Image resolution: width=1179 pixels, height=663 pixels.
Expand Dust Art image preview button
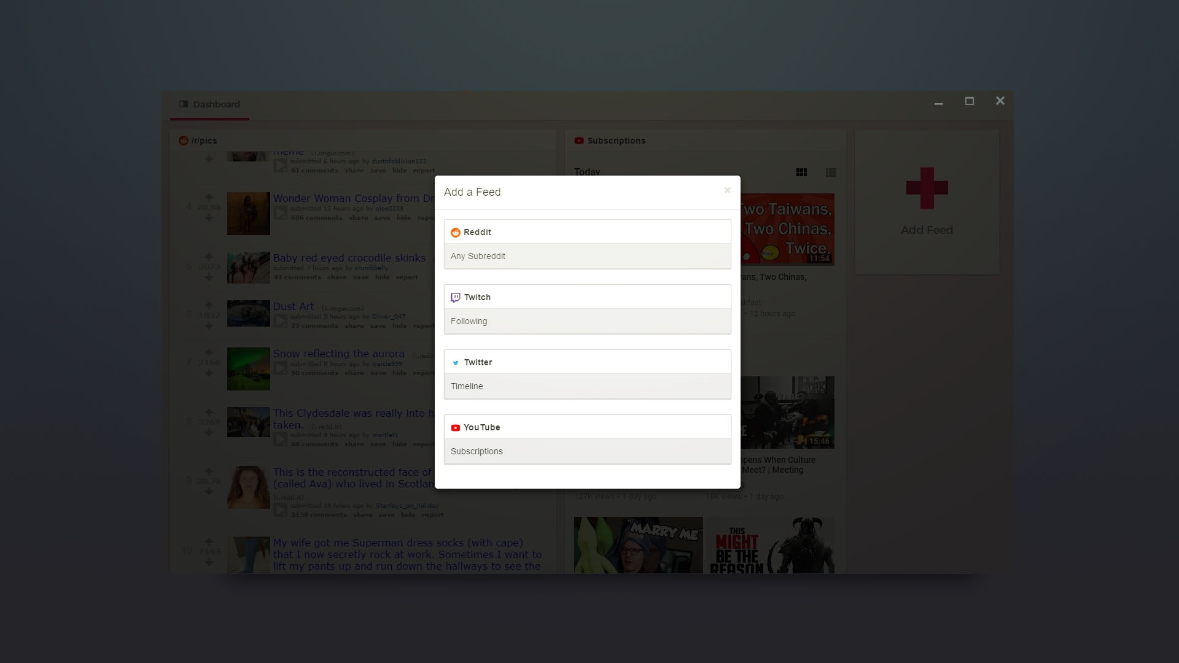point(280,320)
